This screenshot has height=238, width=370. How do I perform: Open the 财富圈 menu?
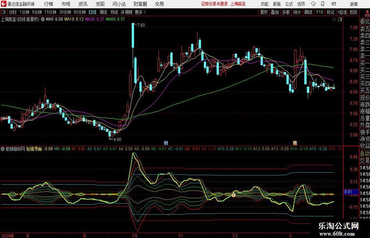(140, 4)
